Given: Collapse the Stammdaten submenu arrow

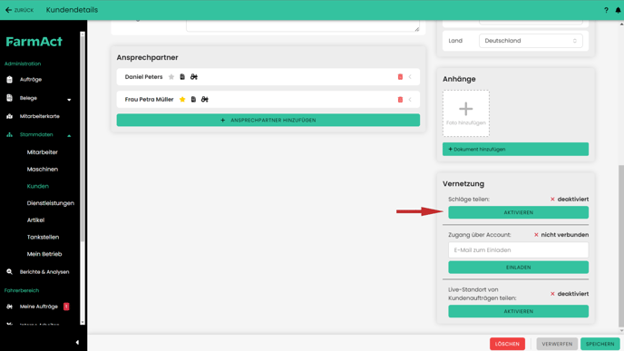Looking at the screenshot, I should 69,136.
